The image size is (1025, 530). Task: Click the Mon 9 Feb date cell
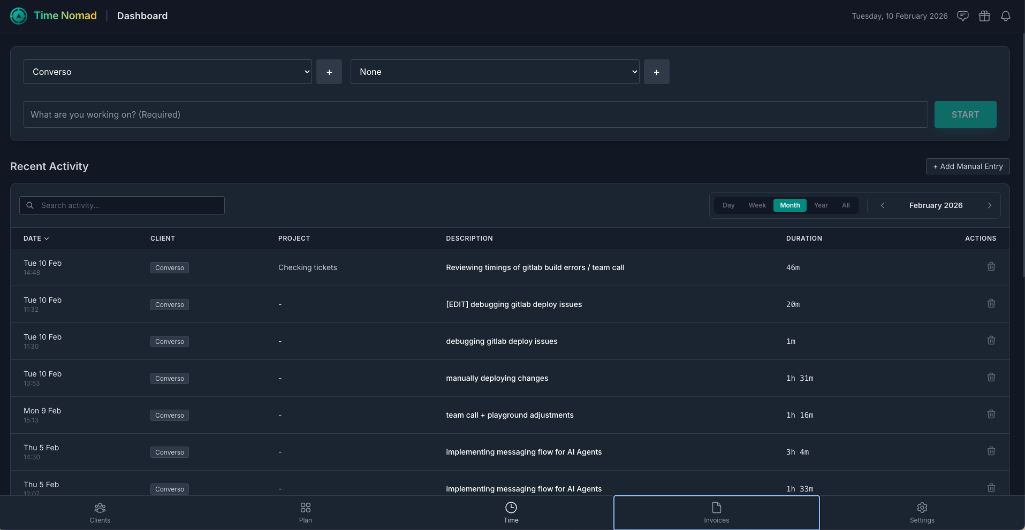(x=42, y=415)
